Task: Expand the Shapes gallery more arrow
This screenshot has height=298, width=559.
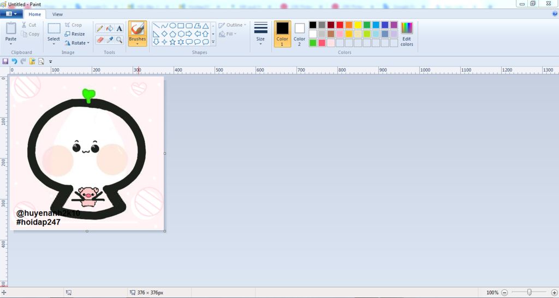Action: [213, 42]
